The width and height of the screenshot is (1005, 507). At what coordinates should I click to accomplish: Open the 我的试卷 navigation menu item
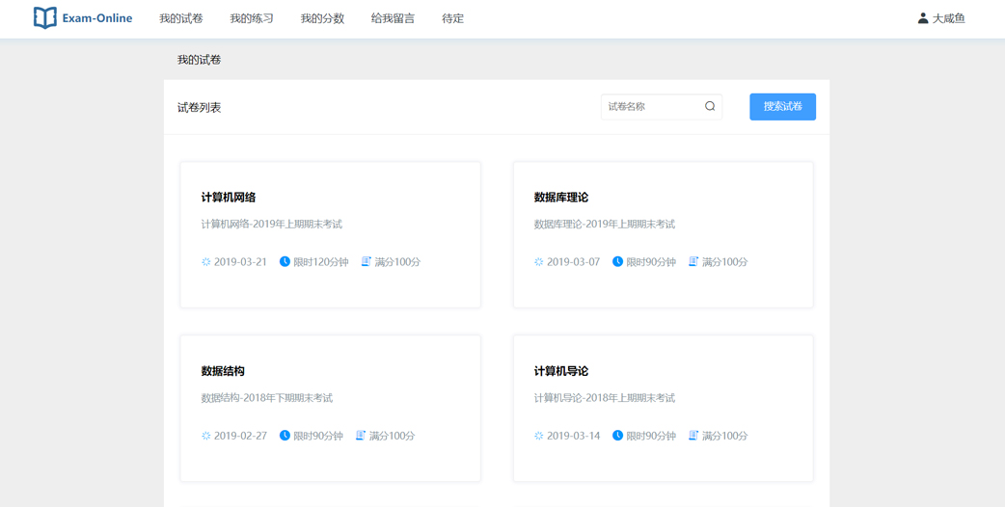click(181, 18)
